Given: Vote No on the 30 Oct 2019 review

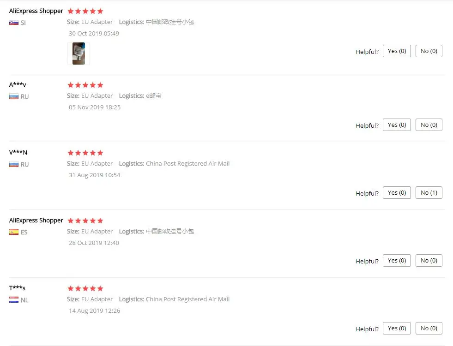Looking at the screenshot, I should click(x=429, y=51).
